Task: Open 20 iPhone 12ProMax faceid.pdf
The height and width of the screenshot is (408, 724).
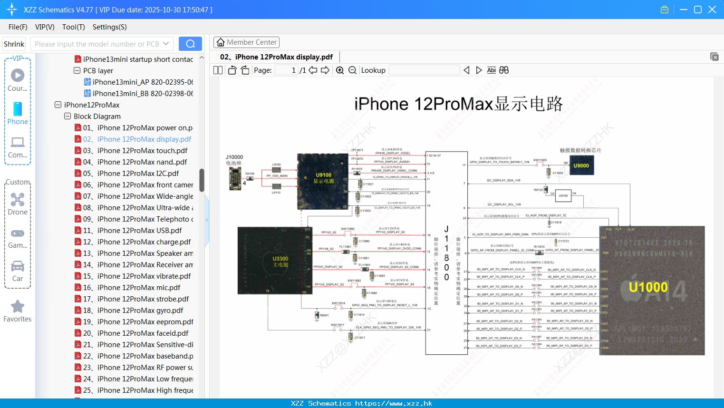Action: (132, 333)
